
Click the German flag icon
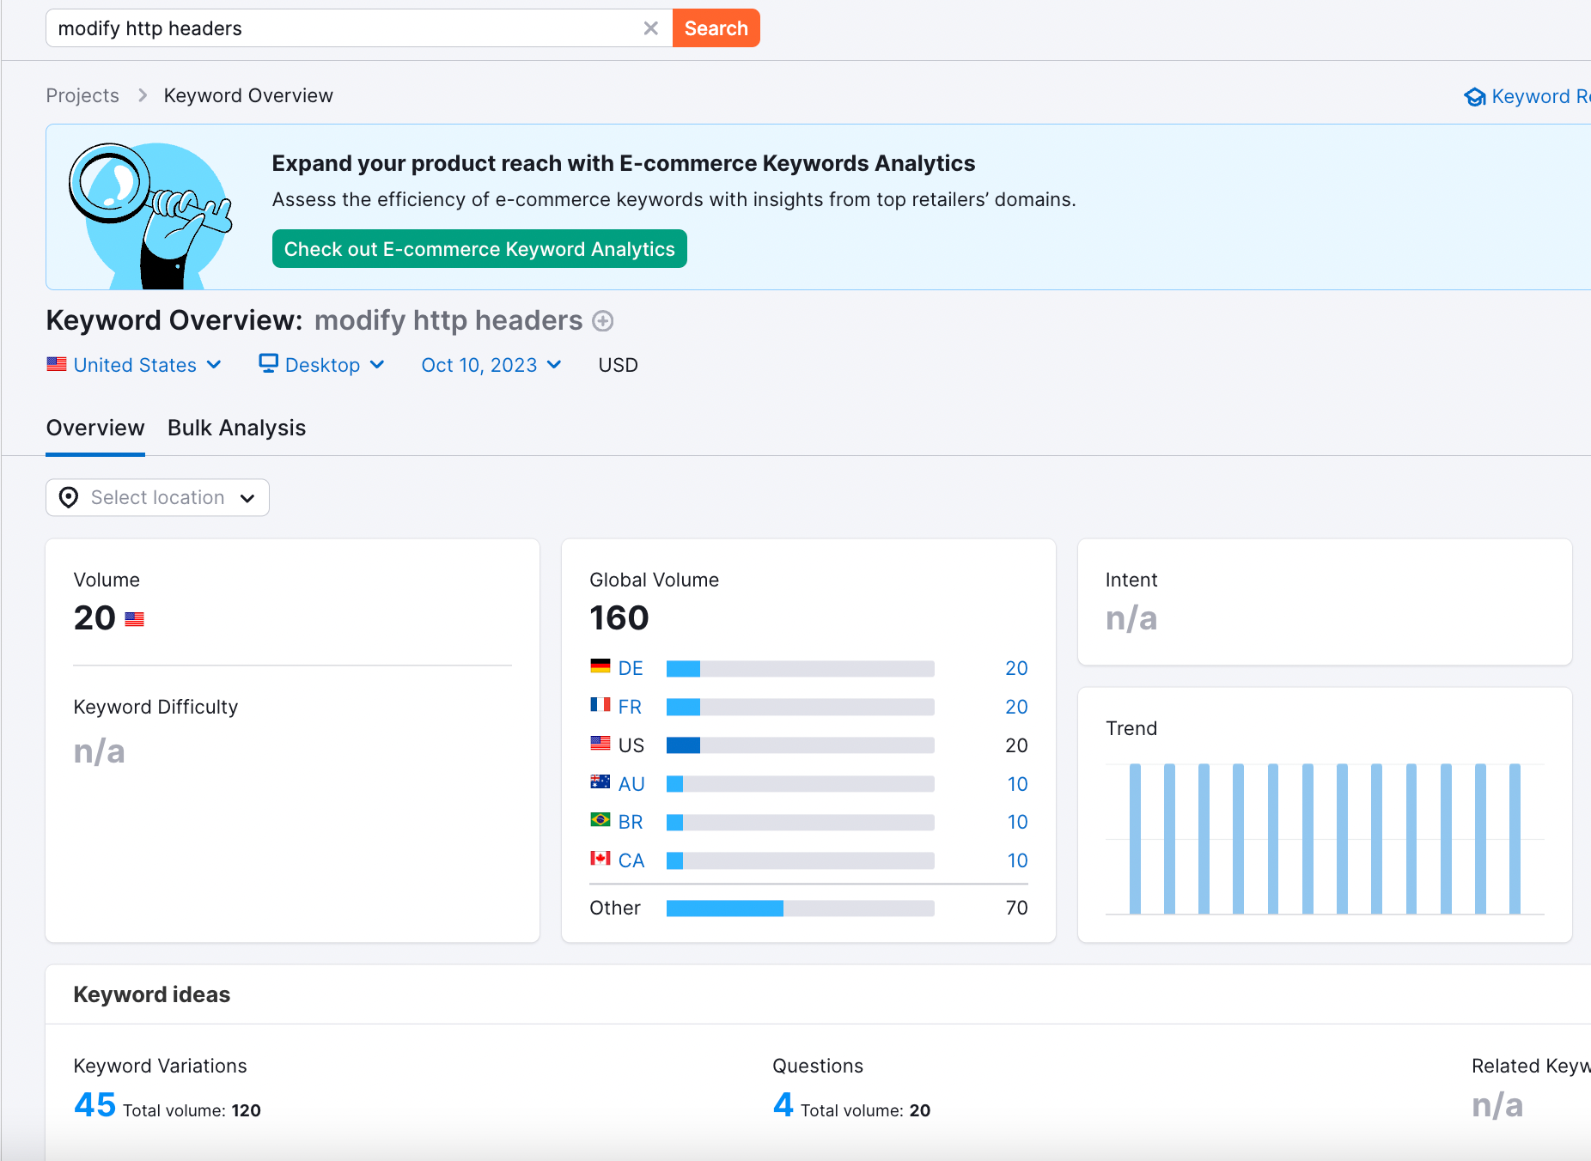[x=600, y=666]
